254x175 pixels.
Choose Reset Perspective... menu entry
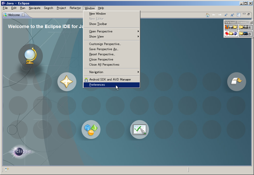112,54
